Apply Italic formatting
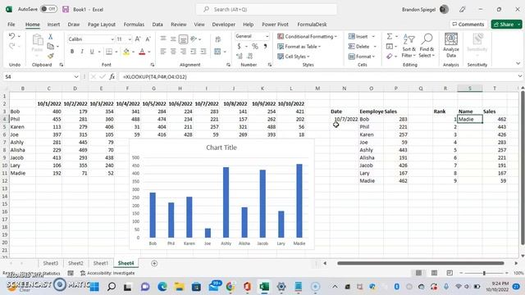Viewport: 525px width, 295px height. 82,52
